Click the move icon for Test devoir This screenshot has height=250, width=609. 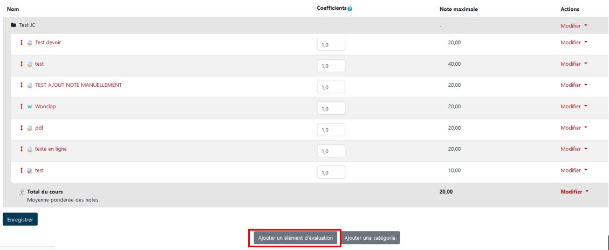[22, 43]
